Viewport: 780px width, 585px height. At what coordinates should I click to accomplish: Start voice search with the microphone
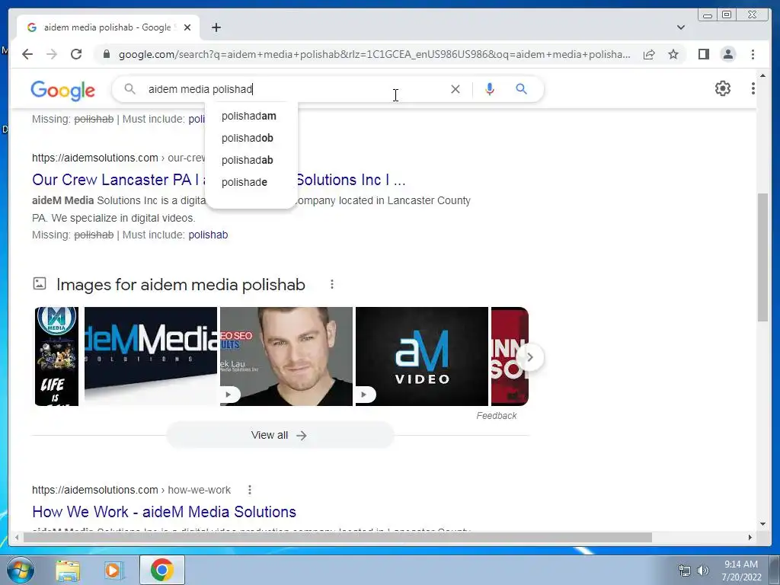click(x=490, y=89)
